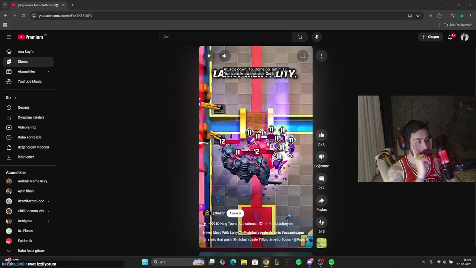Share the Short via Paylaş

point(322,201)
